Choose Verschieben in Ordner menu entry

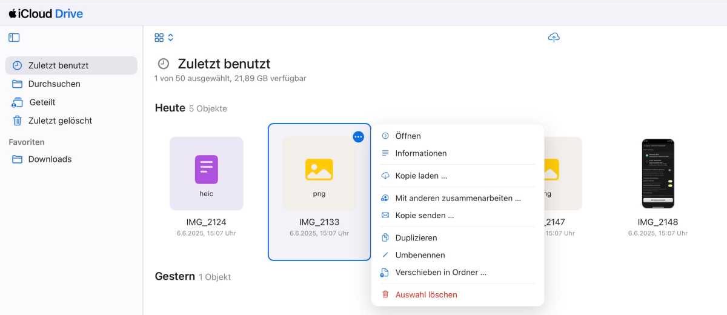(x=457, y=273)
